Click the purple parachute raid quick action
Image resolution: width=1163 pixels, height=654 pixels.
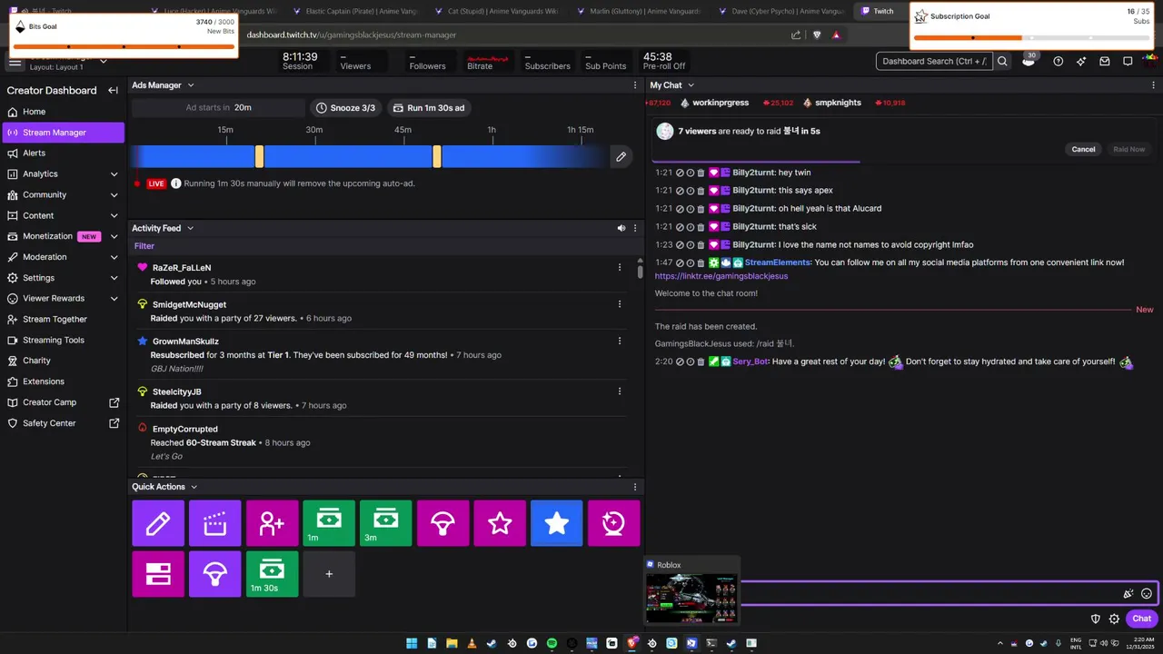pyautogui.click(x=215, y=574)
